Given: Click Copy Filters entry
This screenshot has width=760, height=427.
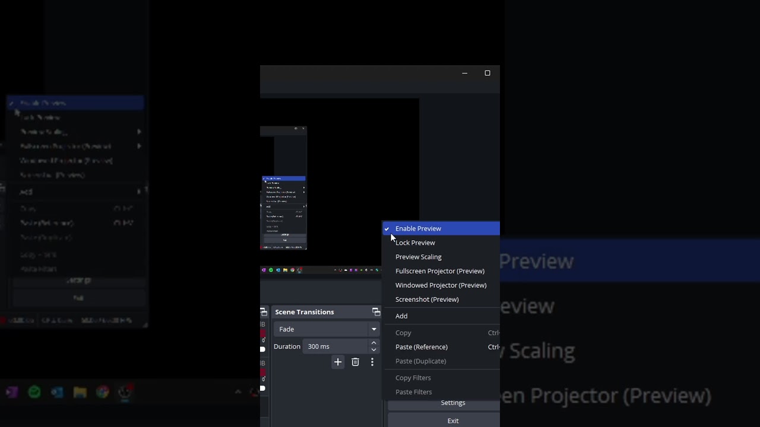Looking at the screenshot, I should pyautogui.click(x=441, y=378).
